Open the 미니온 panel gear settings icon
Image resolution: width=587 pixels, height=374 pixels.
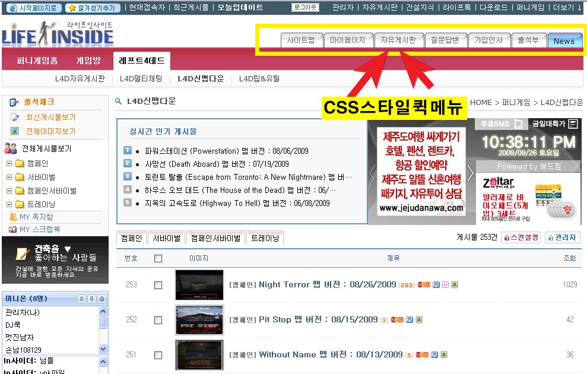point(102,299)
